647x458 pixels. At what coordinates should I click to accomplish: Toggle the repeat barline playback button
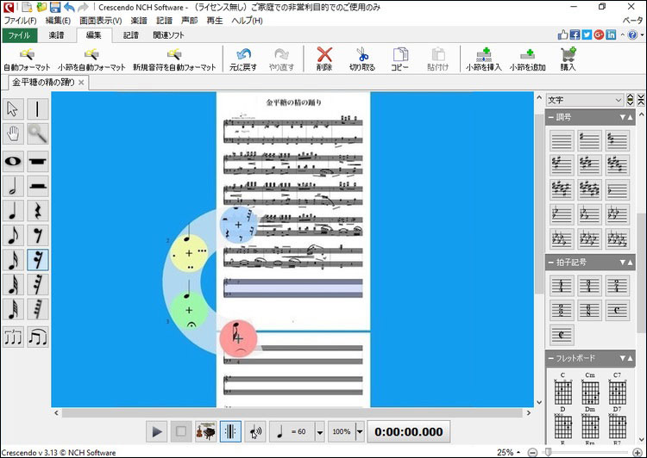[x=230, y=431]
